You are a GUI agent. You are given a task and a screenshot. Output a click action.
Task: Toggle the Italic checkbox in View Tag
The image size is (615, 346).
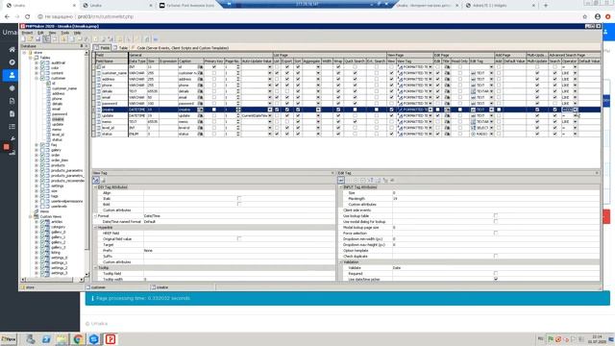tap(239, 199)
